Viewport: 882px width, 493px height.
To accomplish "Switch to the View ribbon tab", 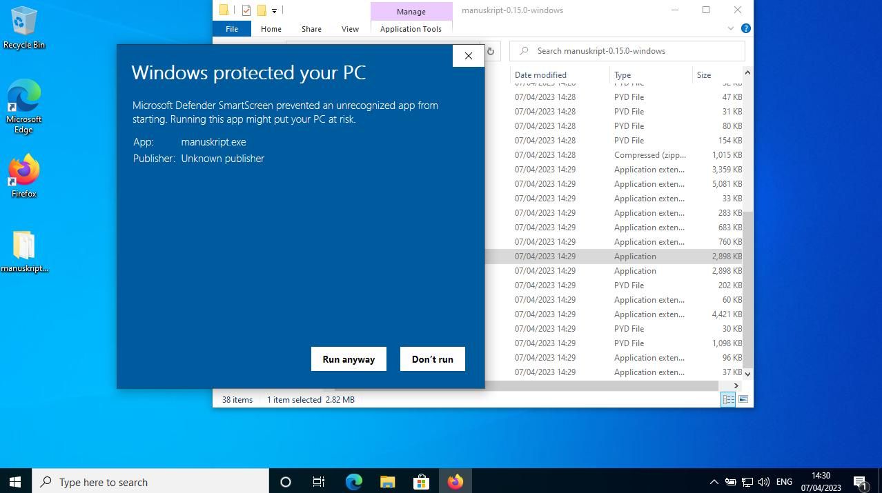I will click(x=350, y=29).
